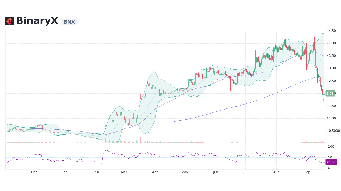The height and width of the screenshot is (191, 341).
Task: Select the Dec label on the time axis
Action: [x=34, y=172]
